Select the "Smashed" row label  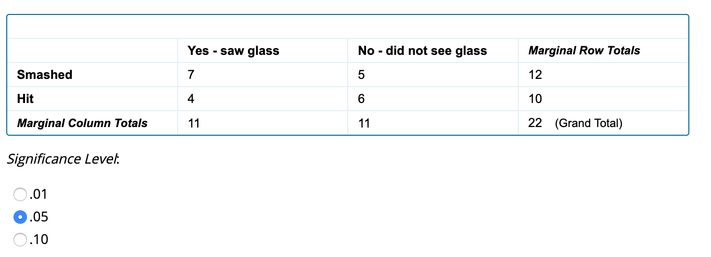point(45,75)
